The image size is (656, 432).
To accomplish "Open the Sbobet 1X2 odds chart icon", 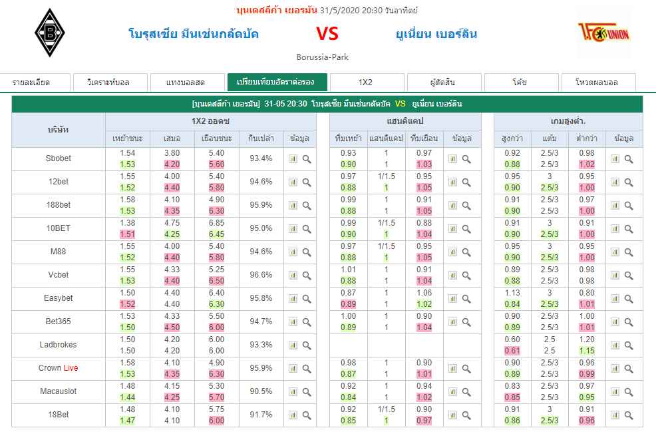I will 293,159.
